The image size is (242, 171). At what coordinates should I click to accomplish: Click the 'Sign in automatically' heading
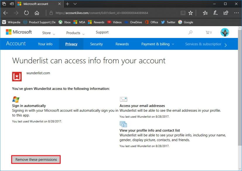29,106
